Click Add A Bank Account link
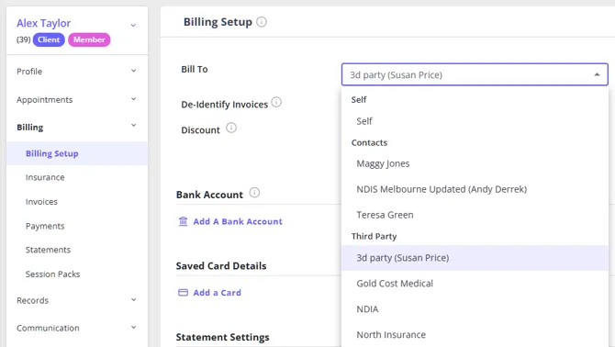Image resolution: width=615 pixels, height=347 pixels. pos(238,221)
